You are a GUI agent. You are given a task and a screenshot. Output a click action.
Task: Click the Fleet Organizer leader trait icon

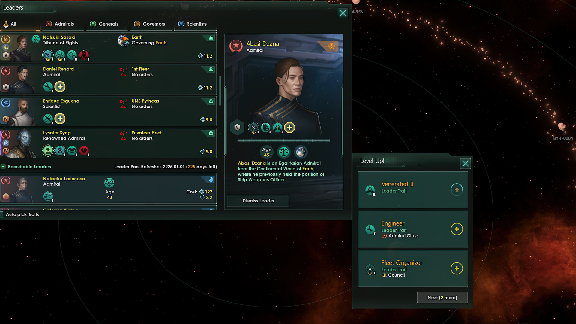point(370,268)
